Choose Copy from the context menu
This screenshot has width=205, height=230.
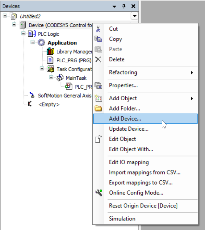pyautogui.click(x=145, y=39)
